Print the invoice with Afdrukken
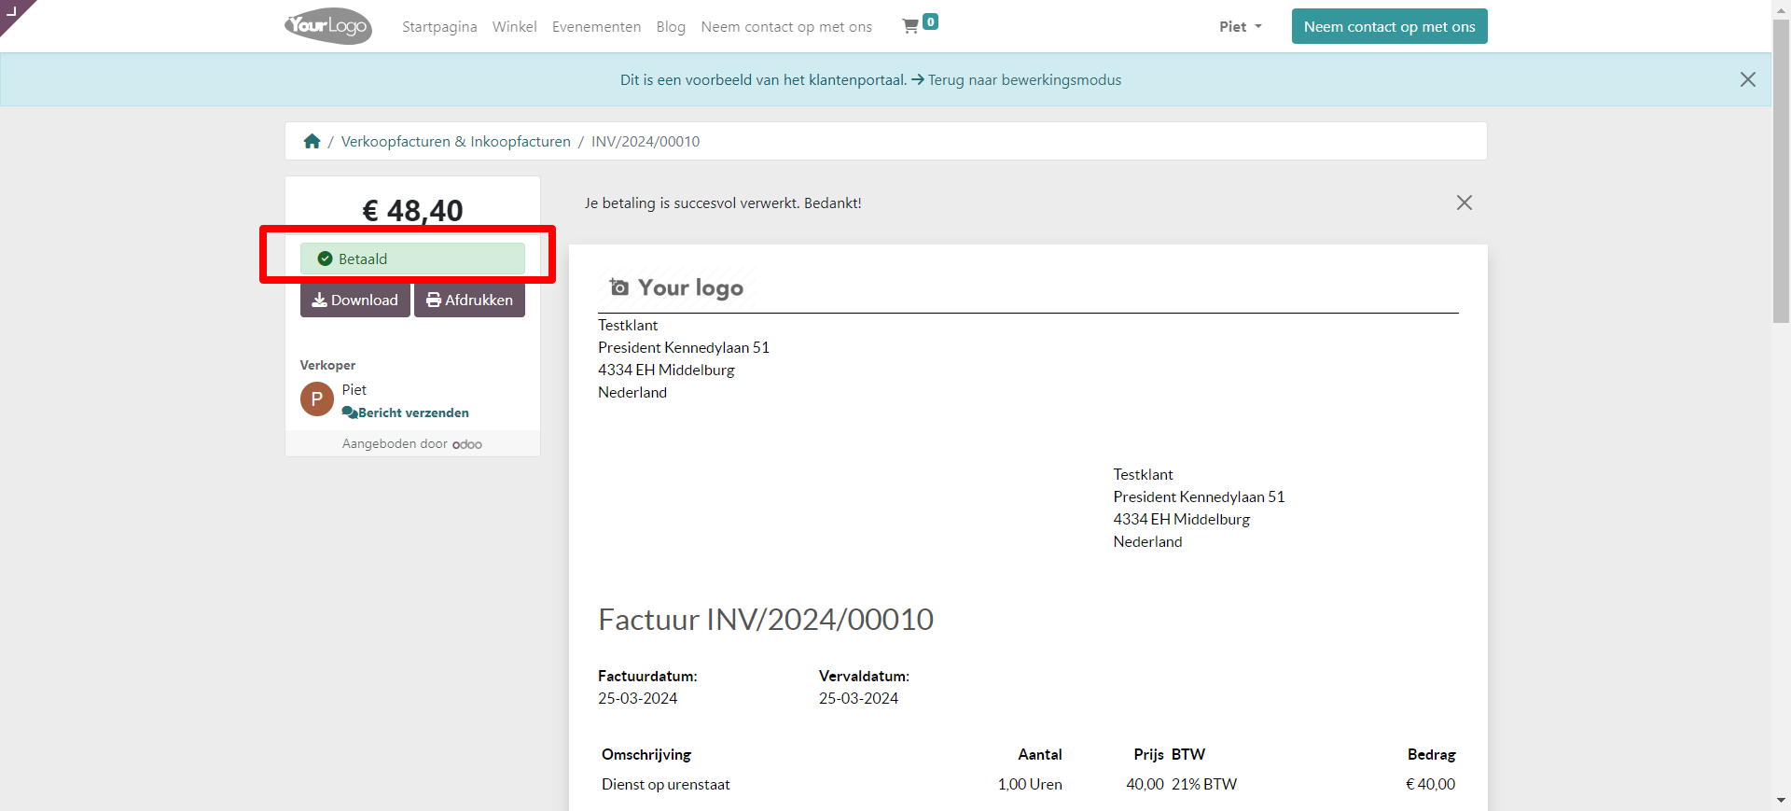This screenshot has height=811, width=1791. 469,300
